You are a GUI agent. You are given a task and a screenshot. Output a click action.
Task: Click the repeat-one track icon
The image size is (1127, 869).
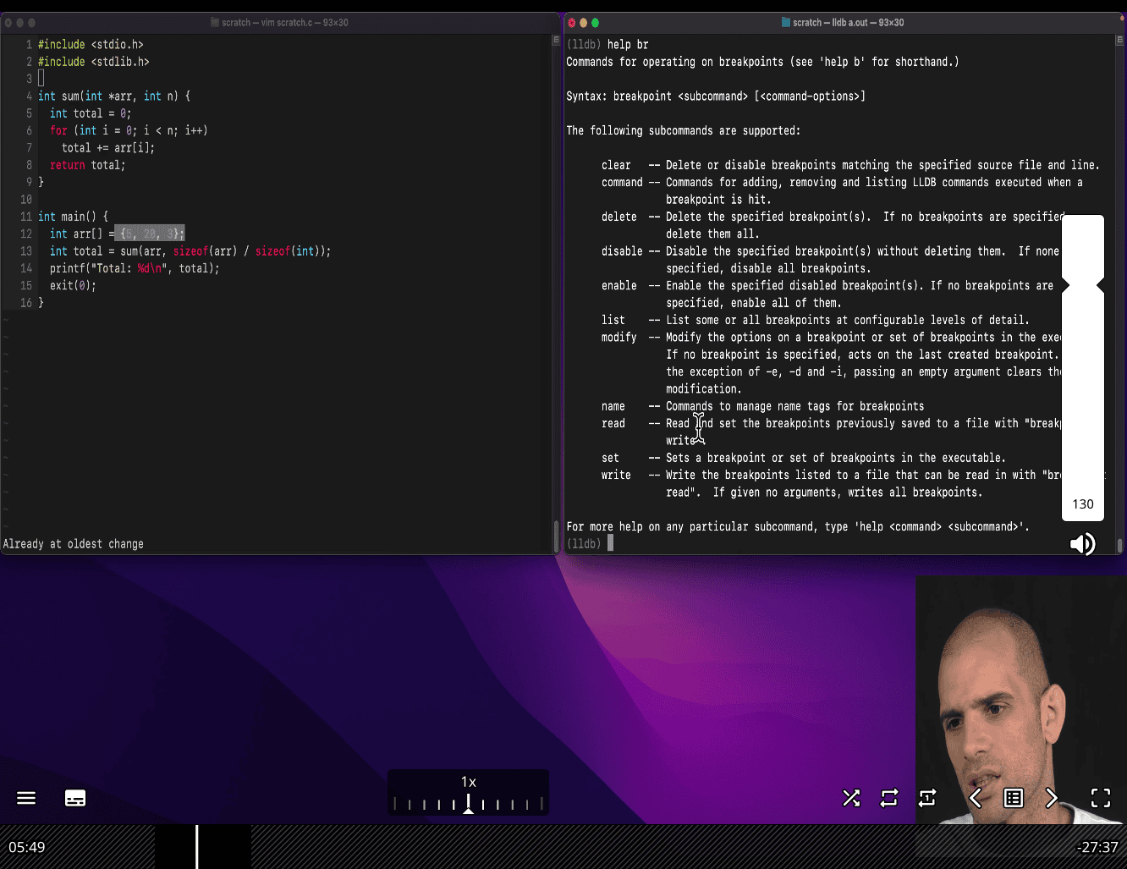click(x=927, y=798)
